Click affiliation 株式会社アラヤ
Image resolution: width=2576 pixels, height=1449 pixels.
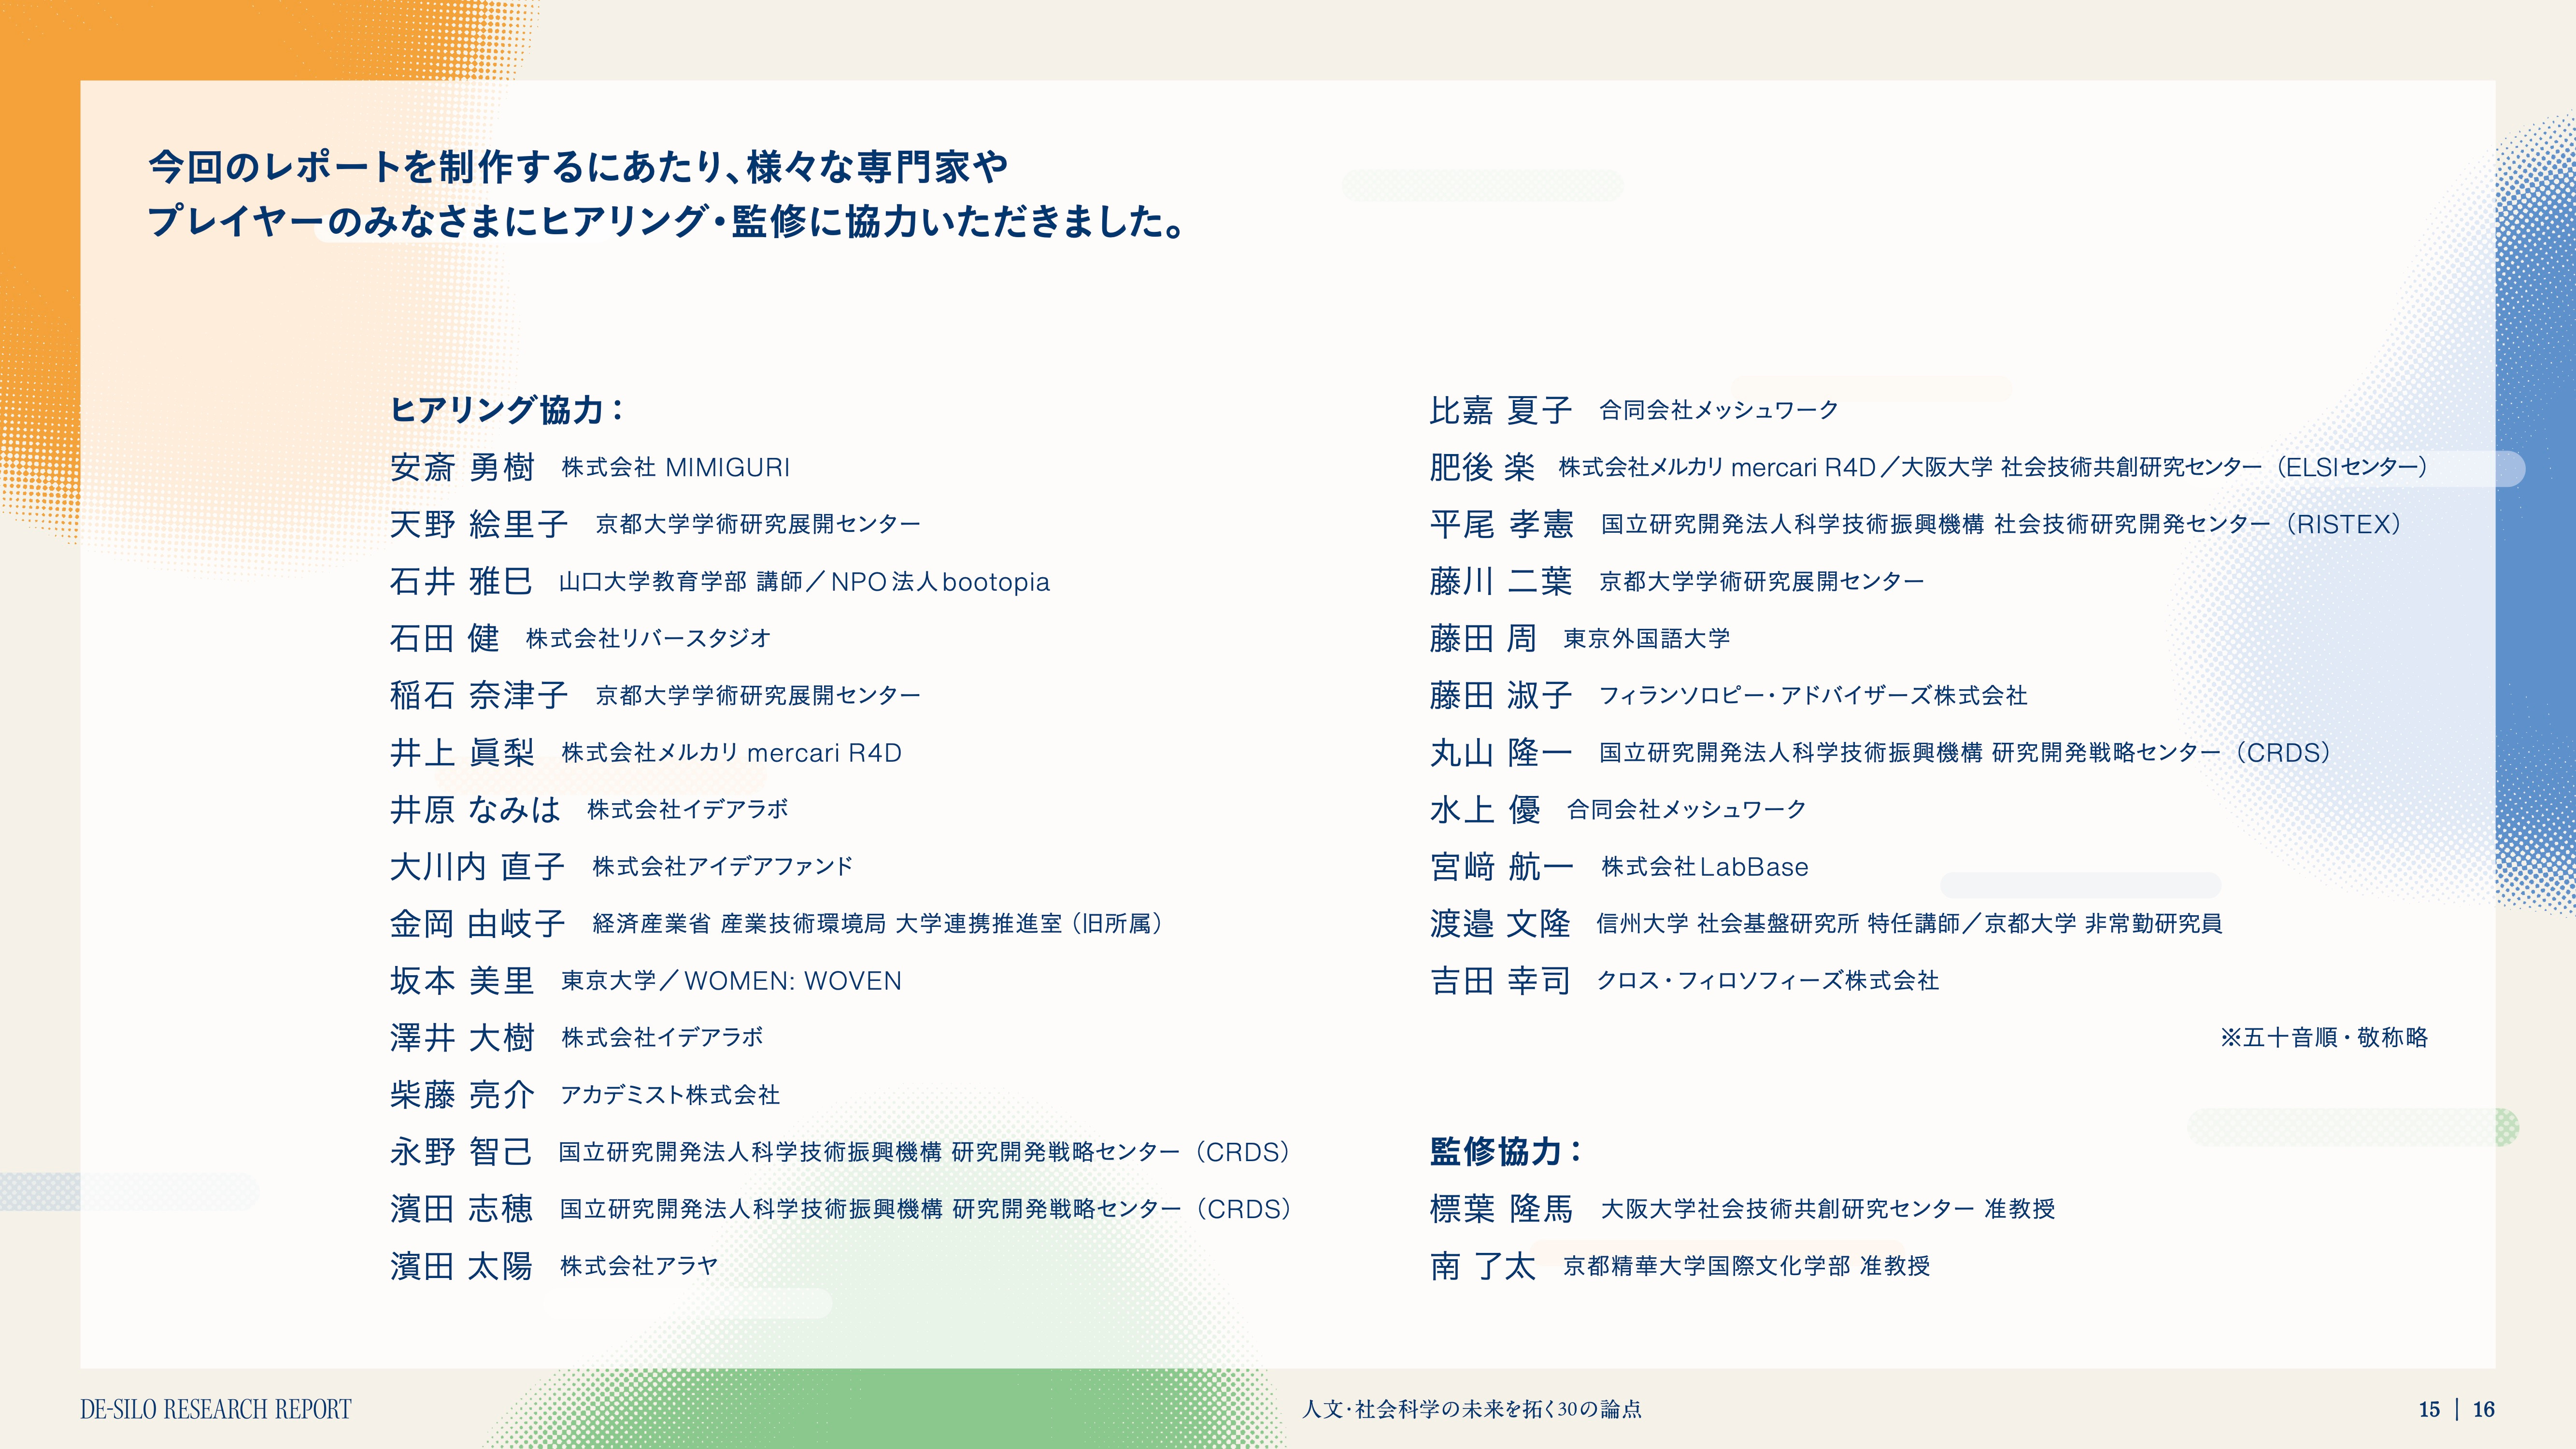pos(639,1266)
